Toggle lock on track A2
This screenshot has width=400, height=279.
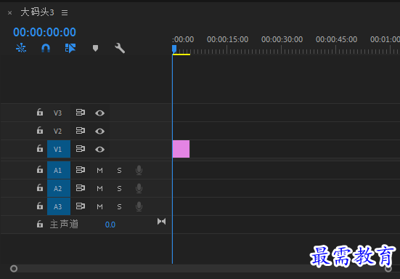pyautogui.click(x=40, y=187)
